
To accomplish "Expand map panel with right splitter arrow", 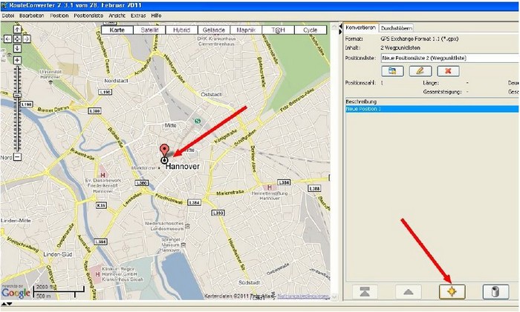I will point(339,32).
